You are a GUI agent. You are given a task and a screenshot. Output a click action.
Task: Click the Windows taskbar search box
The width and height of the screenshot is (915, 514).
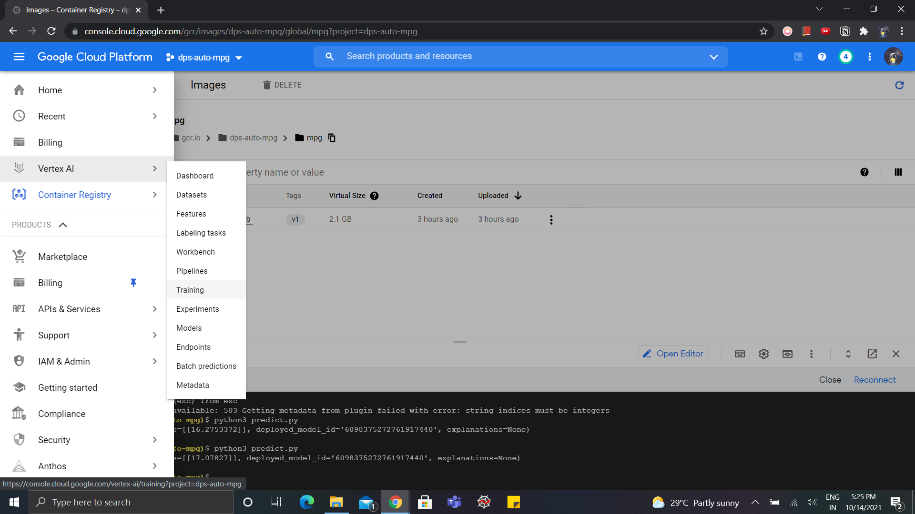pos(131,503)
